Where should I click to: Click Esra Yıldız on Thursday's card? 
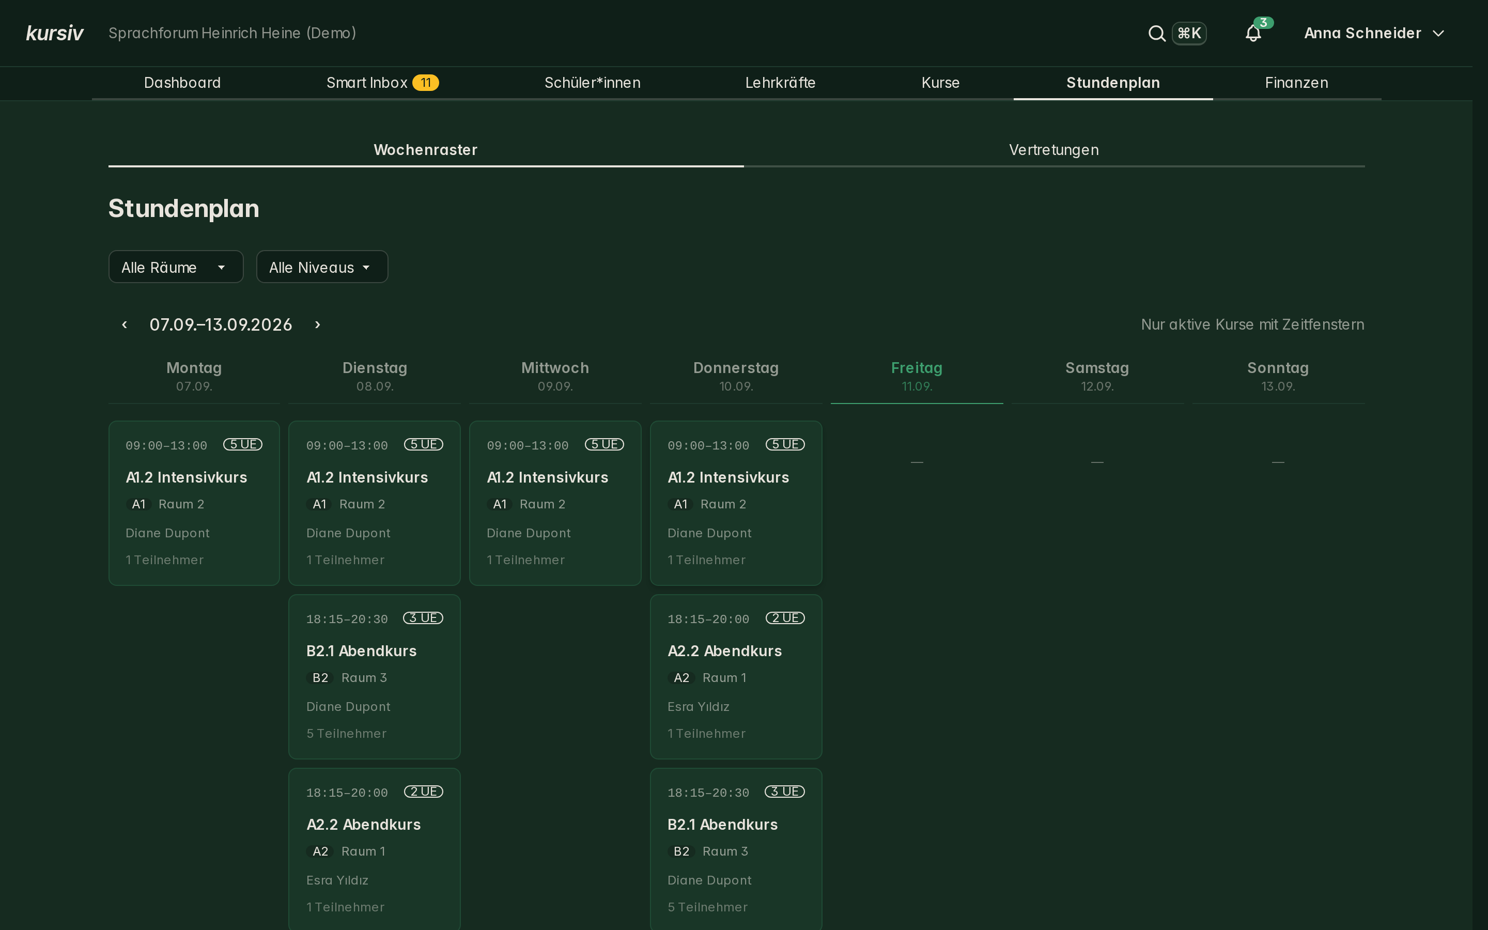[699, 707]
